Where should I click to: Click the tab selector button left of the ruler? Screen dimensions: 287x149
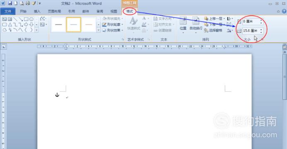pyautogui.click(x=3, y=47)
